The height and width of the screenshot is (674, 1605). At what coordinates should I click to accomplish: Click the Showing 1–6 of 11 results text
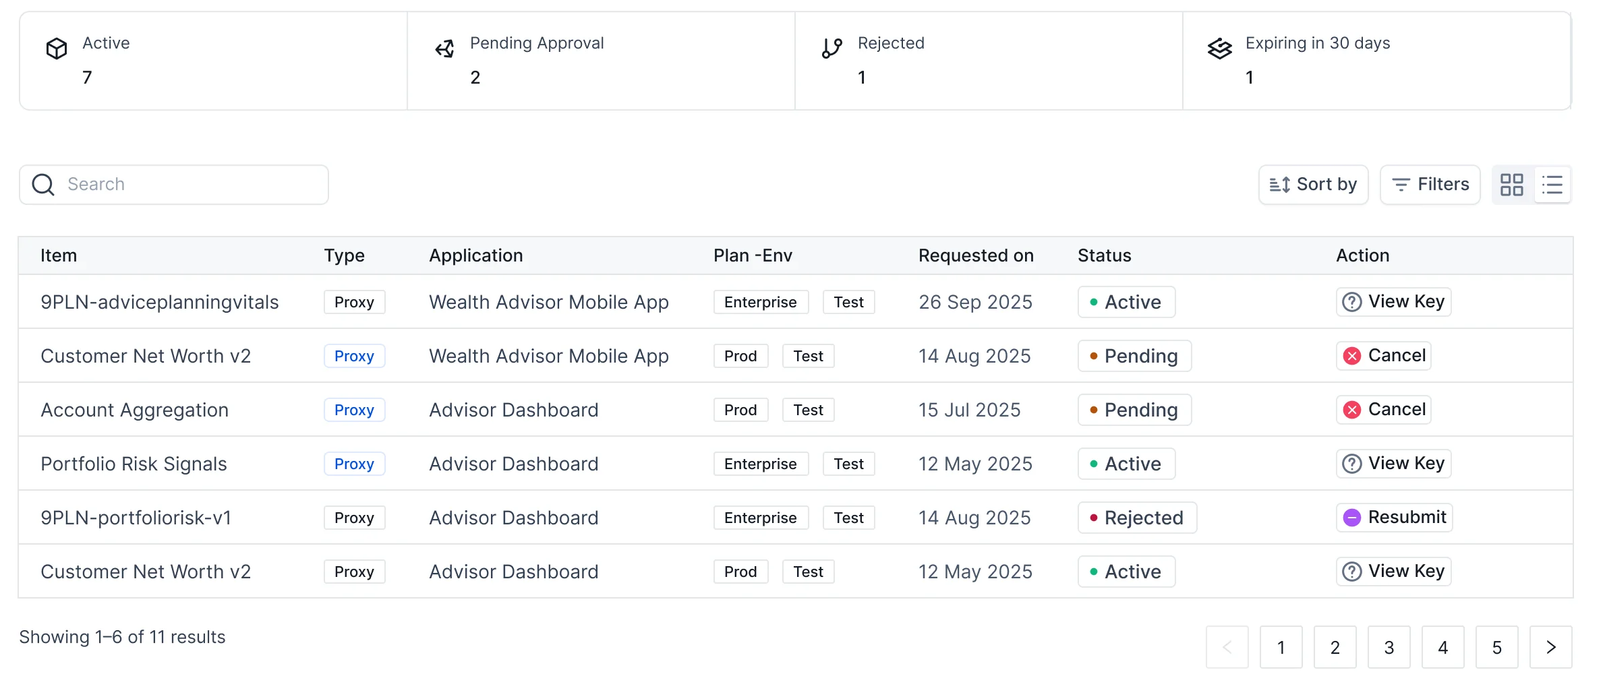point(122,637)
